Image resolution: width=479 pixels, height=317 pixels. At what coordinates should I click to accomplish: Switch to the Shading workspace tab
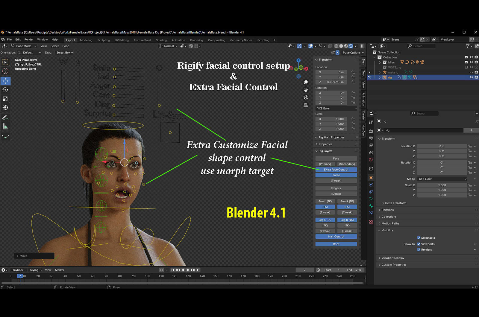click(x=161, y=40)
